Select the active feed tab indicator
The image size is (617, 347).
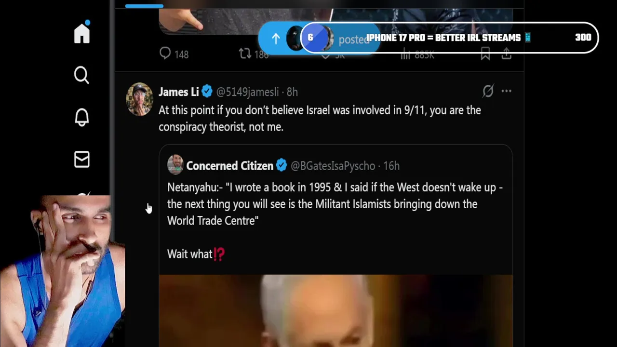(x=144, y=6)
